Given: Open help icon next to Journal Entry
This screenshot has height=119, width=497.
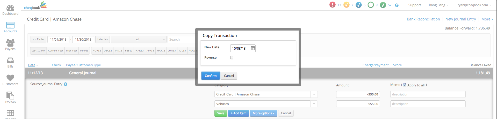Looking at the screenshot, I should tap(66, 84).
